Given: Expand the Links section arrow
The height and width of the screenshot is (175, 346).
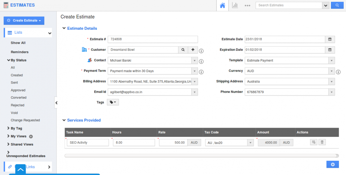Looking at the screenshot, I should point(49,167).
